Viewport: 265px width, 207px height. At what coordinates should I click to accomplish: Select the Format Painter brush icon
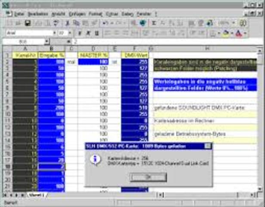(94, 23)
